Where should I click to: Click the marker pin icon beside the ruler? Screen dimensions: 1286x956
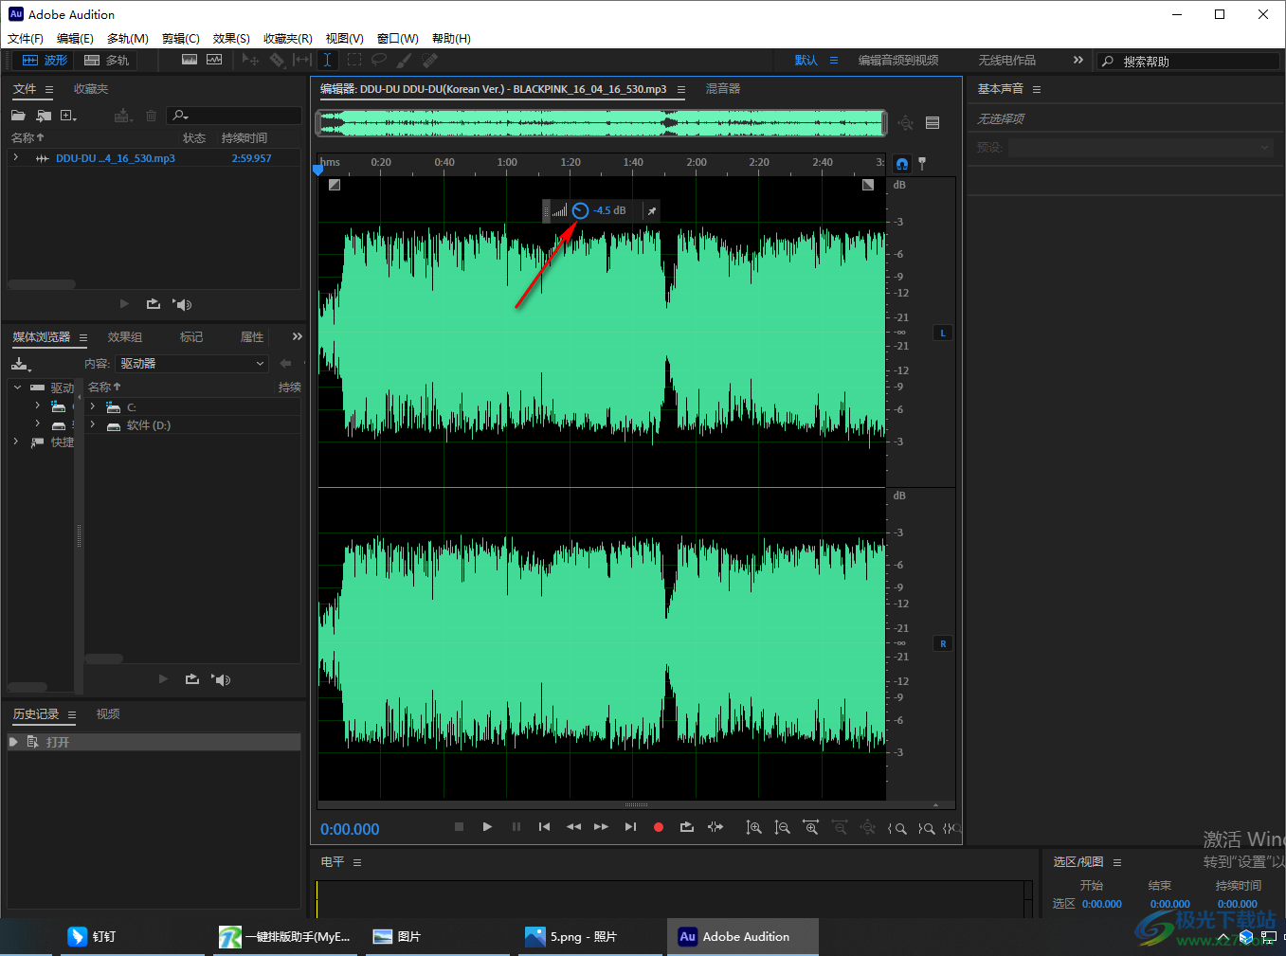[922, 164]
